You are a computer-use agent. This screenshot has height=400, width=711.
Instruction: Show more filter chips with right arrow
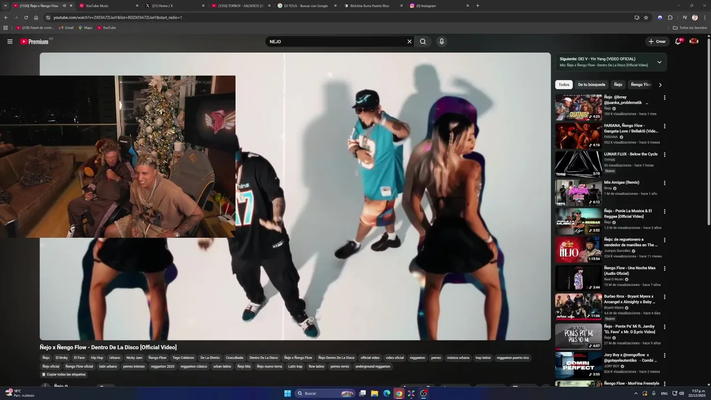660,85
